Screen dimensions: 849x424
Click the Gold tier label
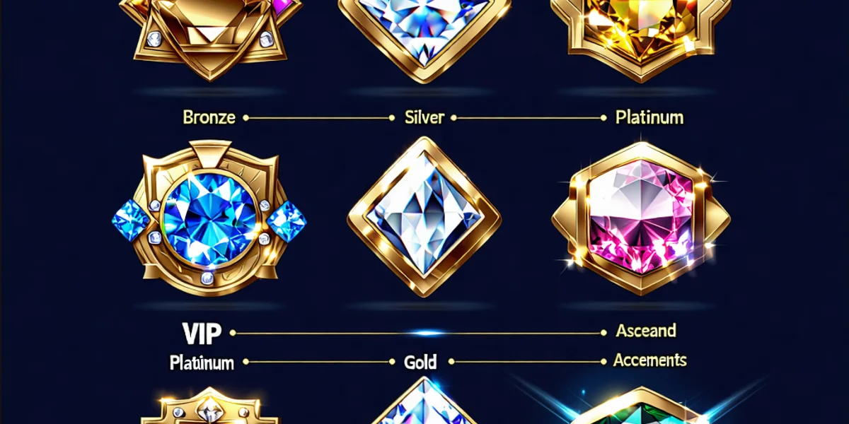[420, 363]
